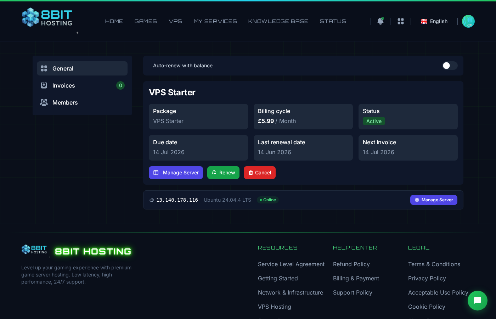Click the user avatar in the header
The height and width of the screenshot is (319, 496).
coord(468,21)
